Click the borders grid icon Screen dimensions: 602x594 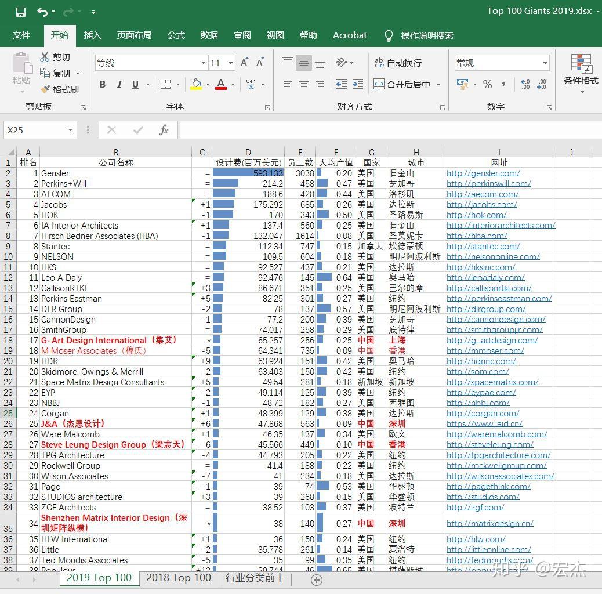[165, 84]
